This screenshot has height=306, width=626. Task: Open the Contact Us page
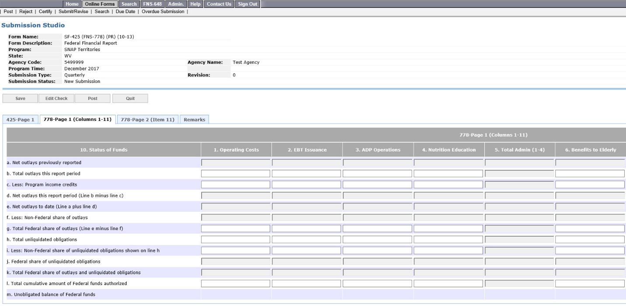[x=219, y=4]
